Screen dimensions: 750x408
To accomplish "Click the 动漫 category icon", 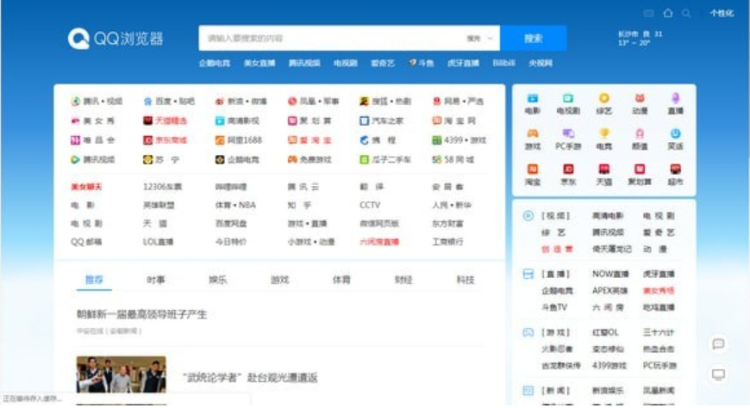I will pos(640,98).
